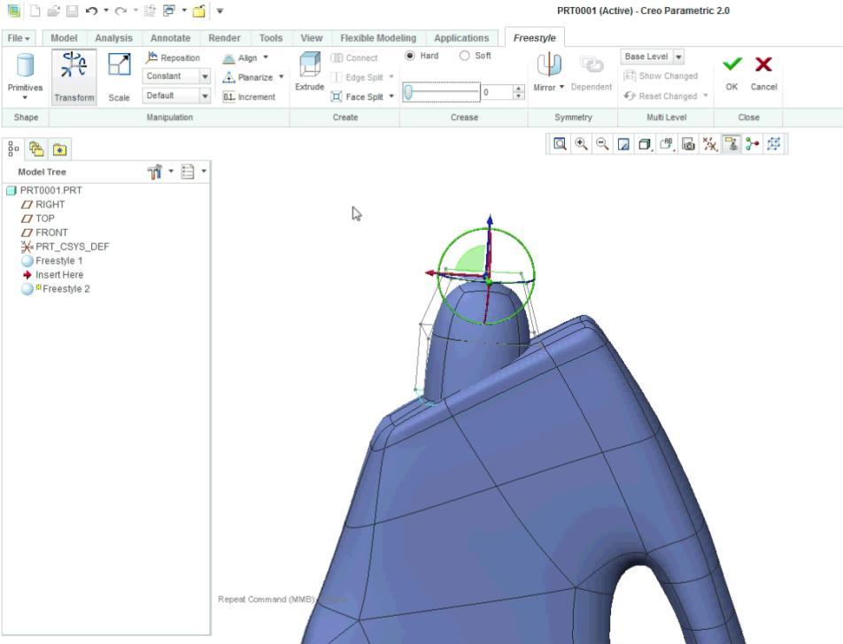Cancel the Freestyle feature with red X
Image resolution: width=843 pixels, height=644 pixels.
[763, 65]
